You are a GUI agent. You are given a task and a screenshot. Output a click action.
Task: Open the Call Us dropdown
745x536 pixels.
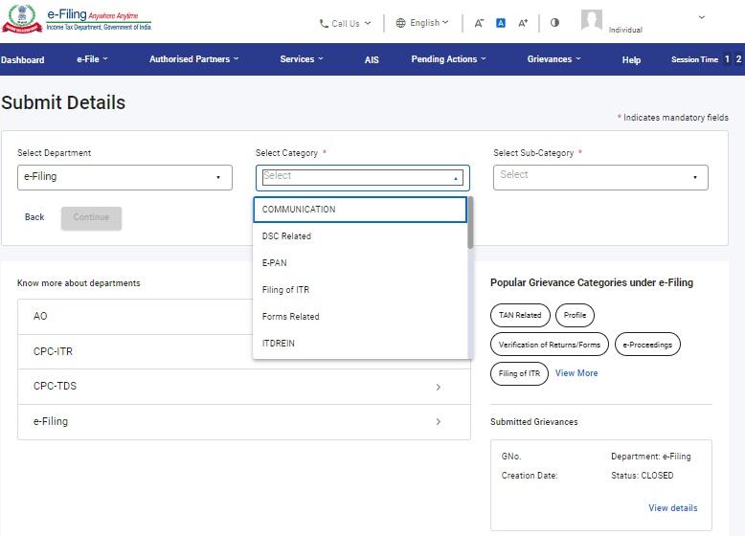[345, 24]
